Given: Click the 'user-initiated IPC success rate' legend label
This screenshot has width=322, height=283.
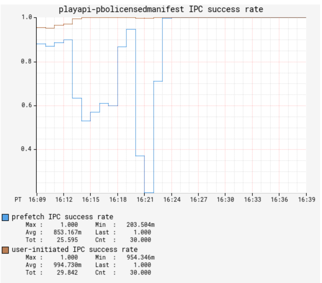Looking at the screenshot, I should click(75, 249).
